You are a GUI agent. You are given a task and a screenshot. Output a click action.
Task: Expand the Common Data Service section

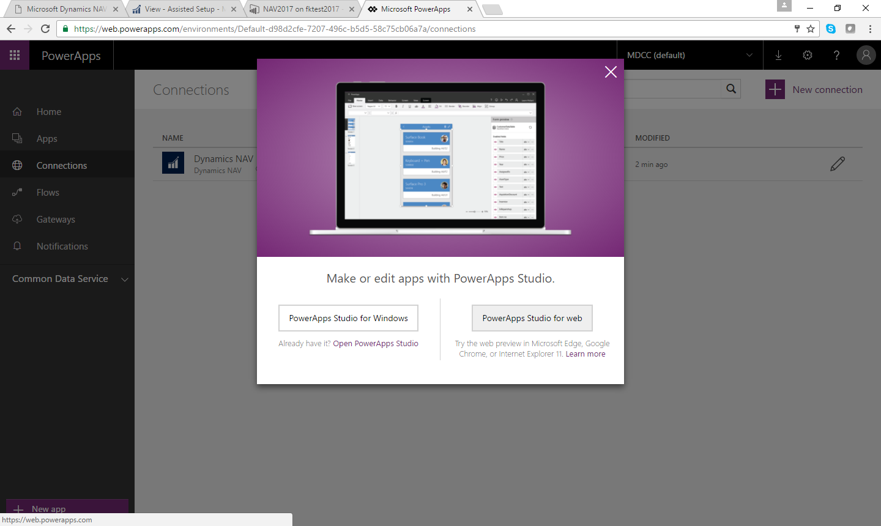pyautogui.click(x=125, y=280)
